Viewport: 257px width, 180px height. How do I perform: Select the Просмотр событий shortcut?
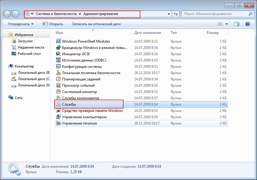coord(78,85)
